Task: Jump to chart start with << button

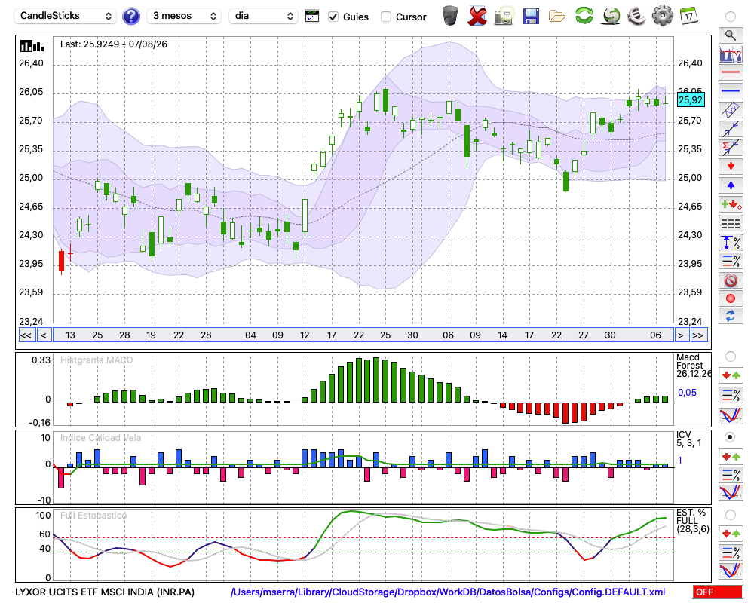Action: 26,335
